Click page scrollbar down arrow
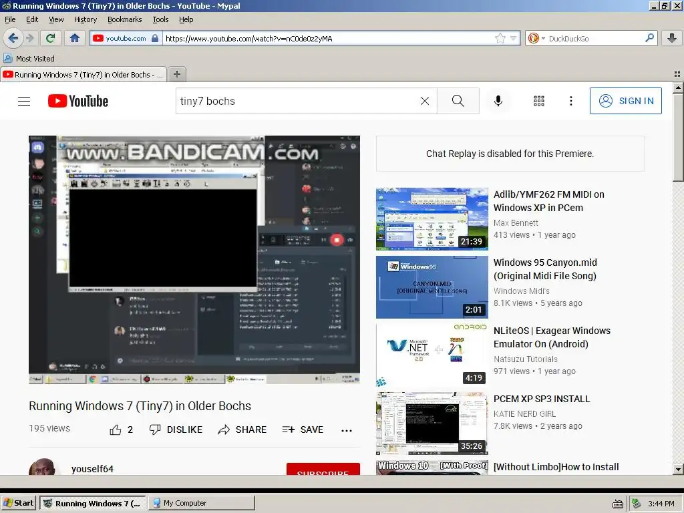Image resolution: width=684 pixels, height=513 pixels. point(677,470)
